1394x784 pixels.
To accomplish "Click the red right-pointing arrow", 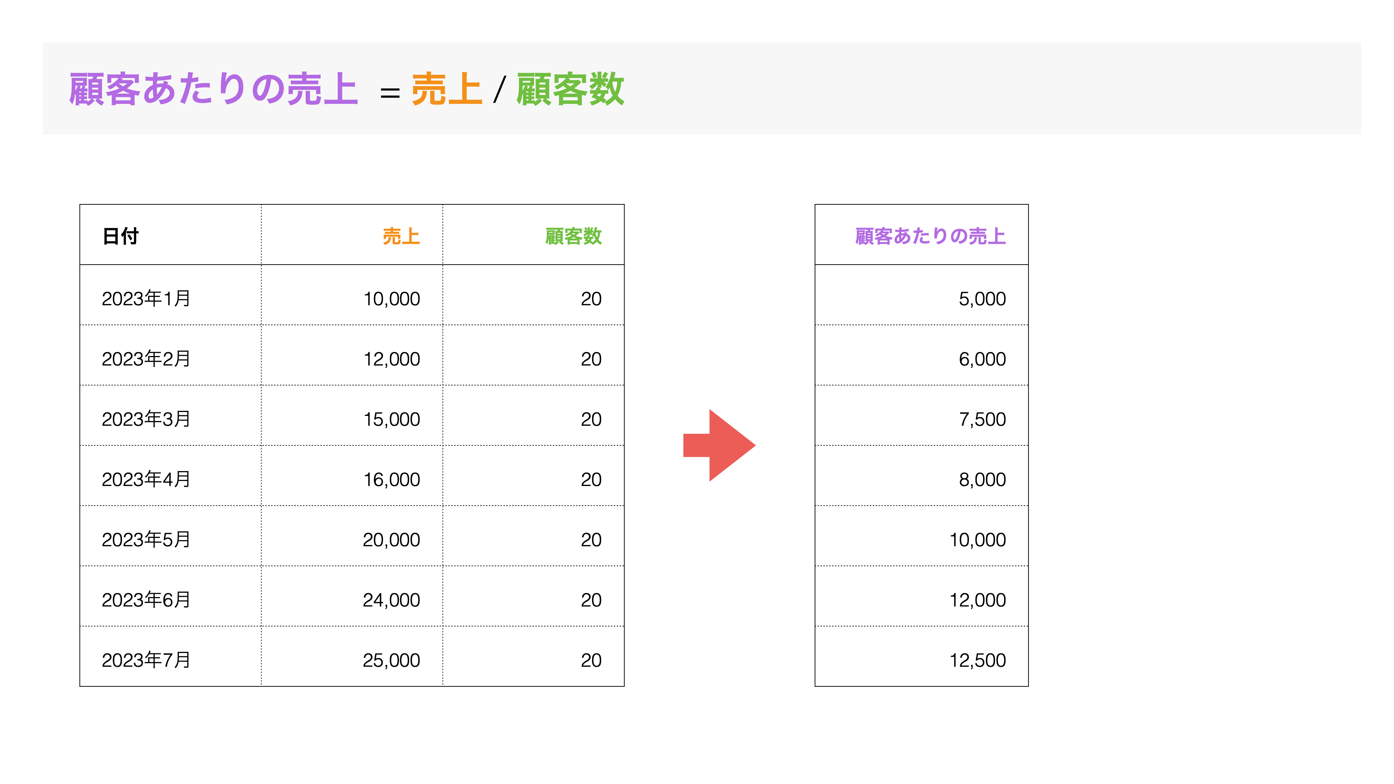I will [719, 445].
